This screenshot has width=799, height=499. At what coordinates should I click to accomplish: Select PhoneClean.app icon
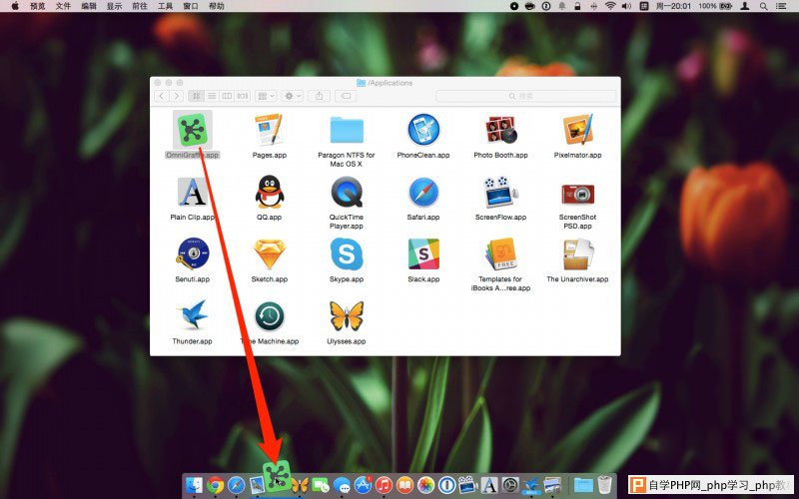pos(423,130)
